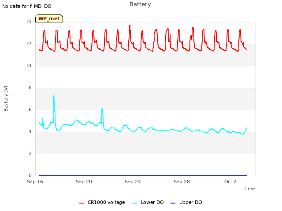
Task: Click the Sep 28 x-axis tick label
Action: tap(182, 182)
